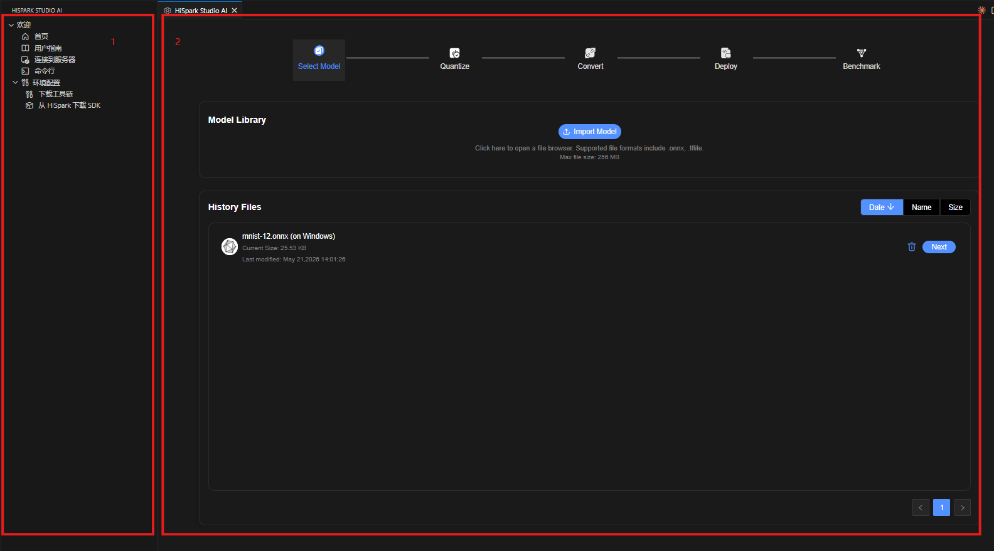Click the Quantize step icon
This screenshot has width=994, height=551.
click(x=455, y=53)
